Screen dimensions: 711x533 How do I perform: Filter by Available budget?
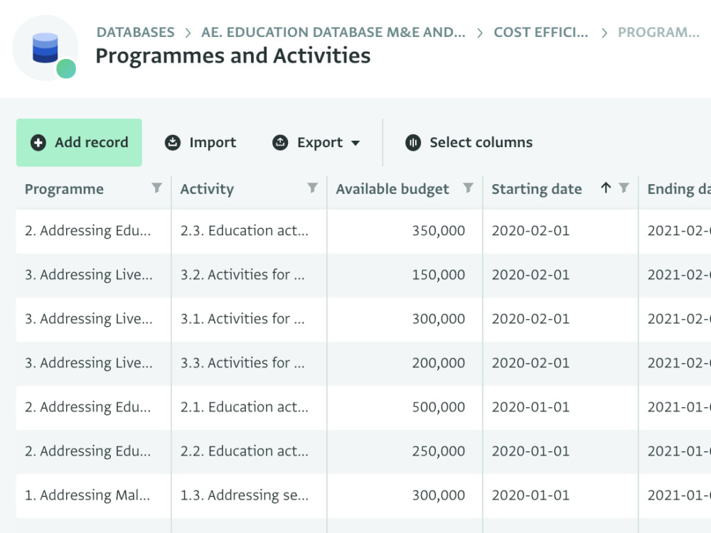click(x=468, y=188)
